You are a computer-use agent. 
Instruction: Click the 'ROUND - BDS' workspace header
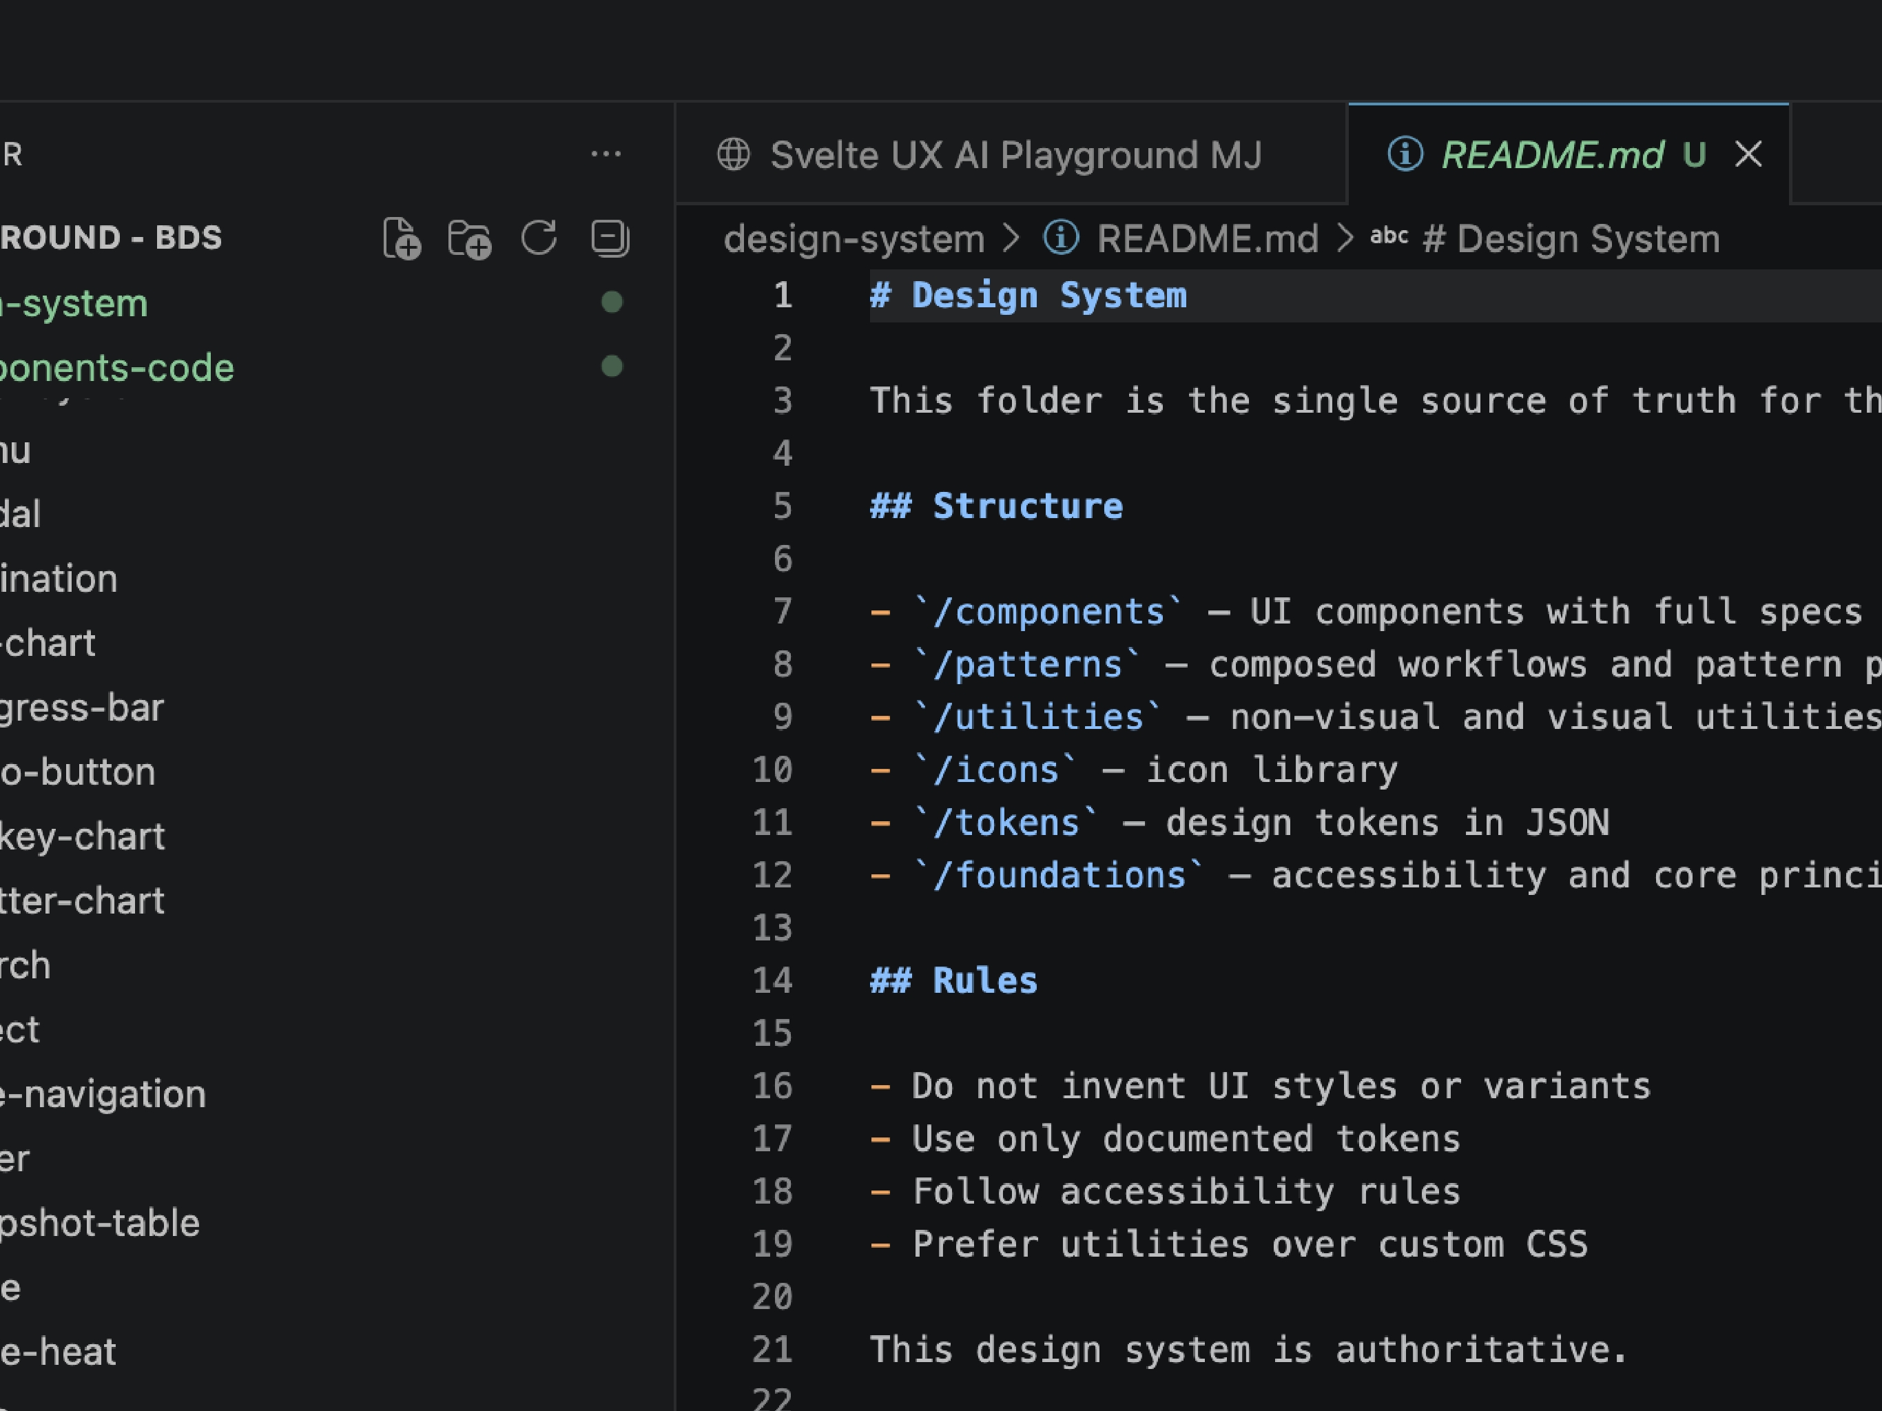coord(112,238)
